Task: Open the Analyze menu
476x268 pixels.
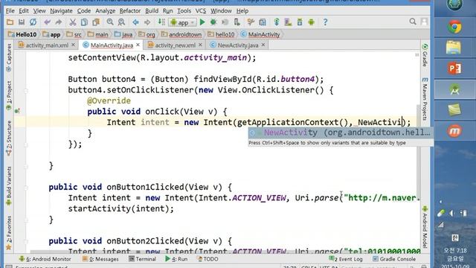Action: coord(106,11)
